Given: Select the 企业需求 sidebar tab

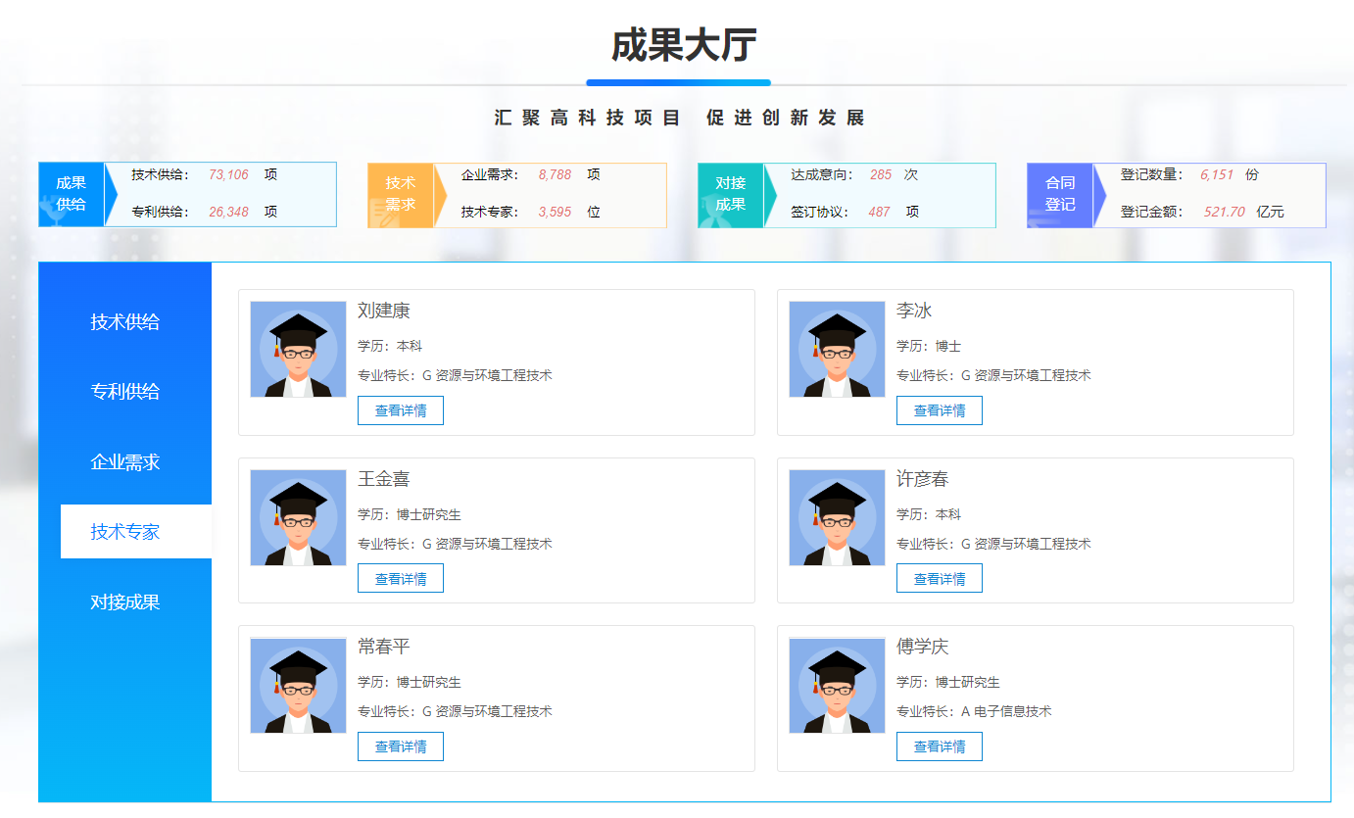Looking at the screenshot, I should [x=125, y=462].
